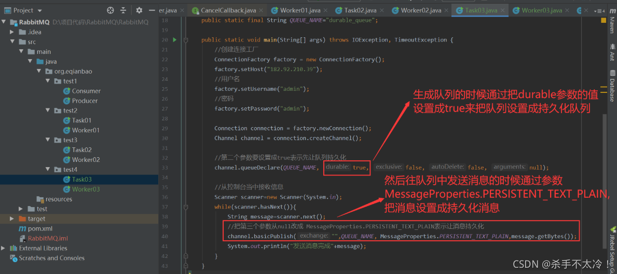Open Task02 in the project tree
The image size is (617, 274).
[x=81, y=150]
